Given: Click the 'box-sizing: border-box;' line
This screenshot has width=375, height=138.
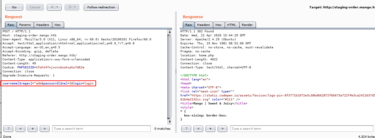Looking at the screenshot, I should 205,116.
